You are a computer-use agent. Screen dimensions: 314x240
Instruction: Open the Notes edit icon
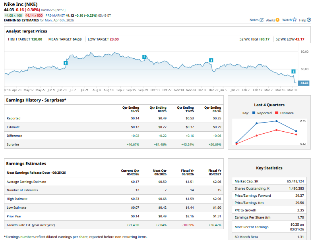[262, 20]
